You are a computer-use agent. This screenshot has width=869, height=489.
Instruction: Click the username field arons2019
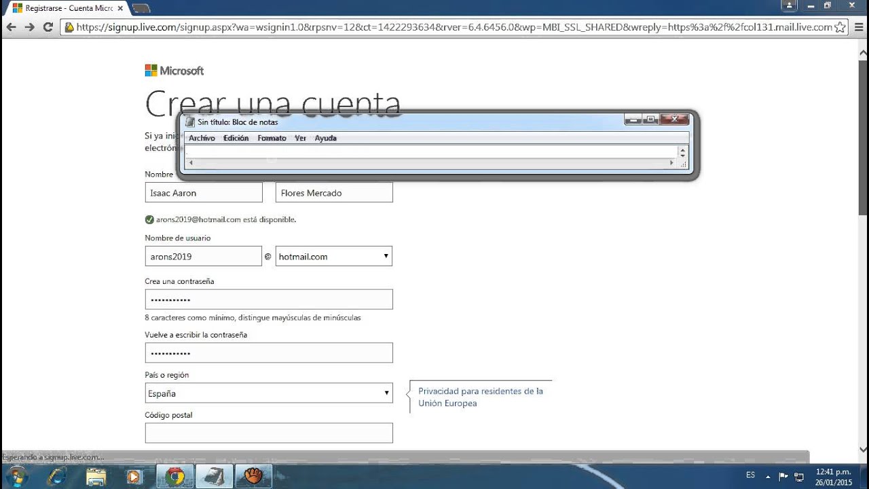tap(204, 256)
